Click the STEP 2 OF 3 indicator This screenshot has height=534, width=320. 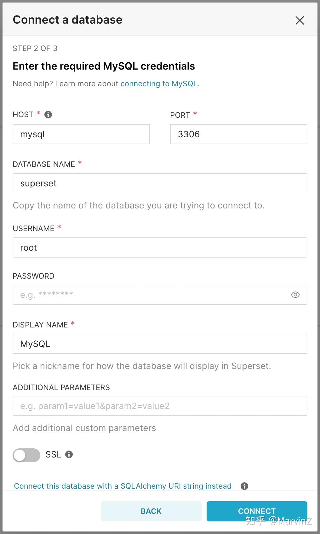35,48
